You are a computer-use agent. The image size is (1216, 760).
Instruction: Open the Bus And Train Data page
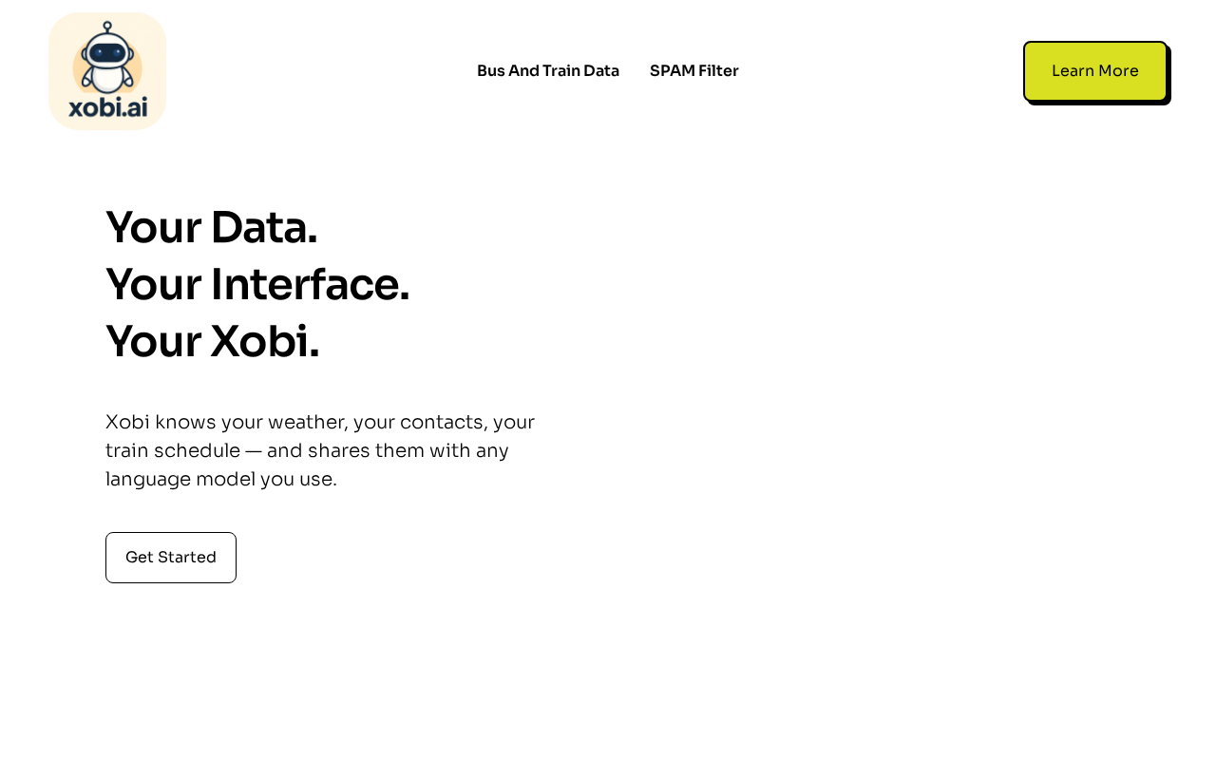(x=547, y=70)
